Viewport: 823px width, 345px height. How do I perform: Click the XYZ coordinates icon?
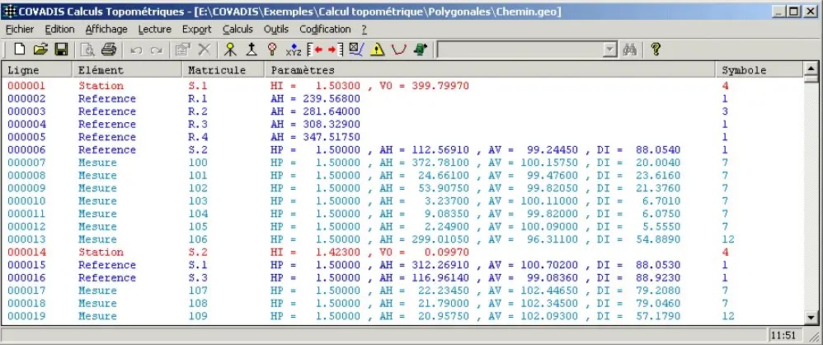coord(294,50)
